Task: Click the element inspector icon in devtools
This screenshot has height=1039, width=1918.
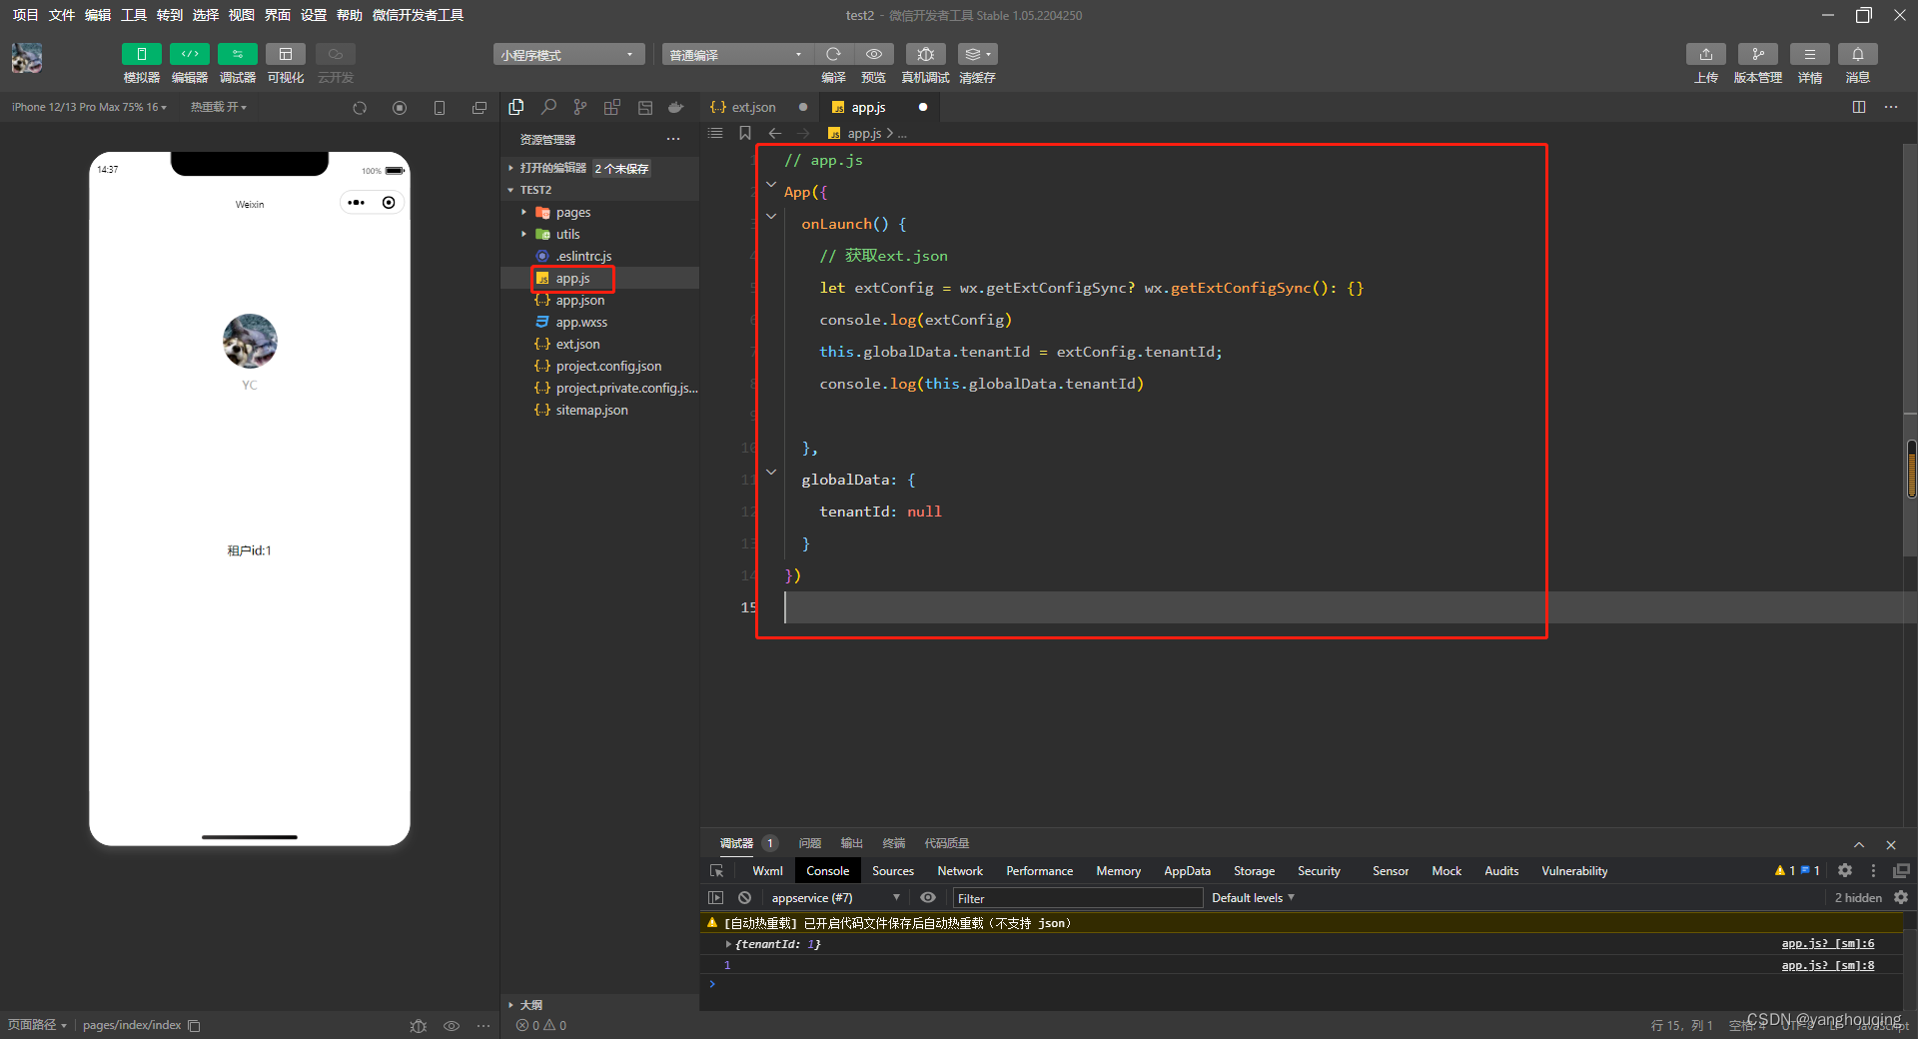Action: click(x=716, y=871)
